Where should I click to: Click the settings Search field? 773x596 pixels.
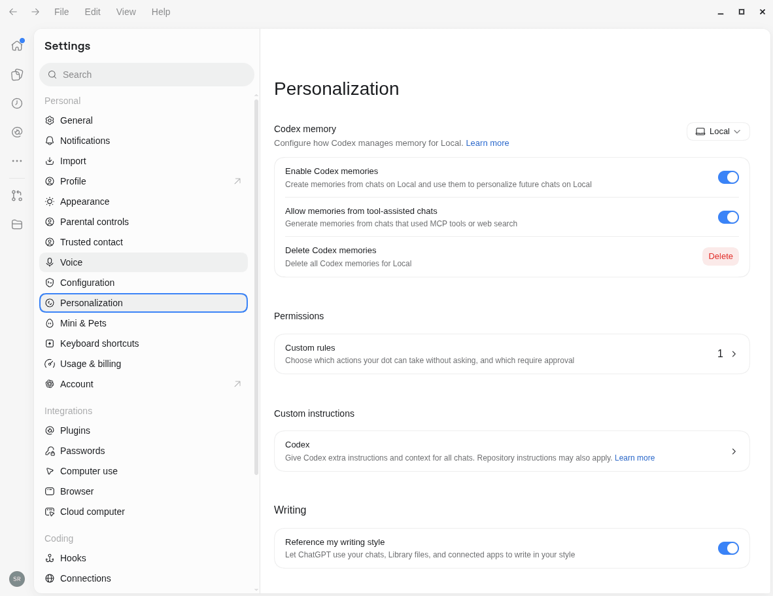pyautogui.click(x=147, y=75)
